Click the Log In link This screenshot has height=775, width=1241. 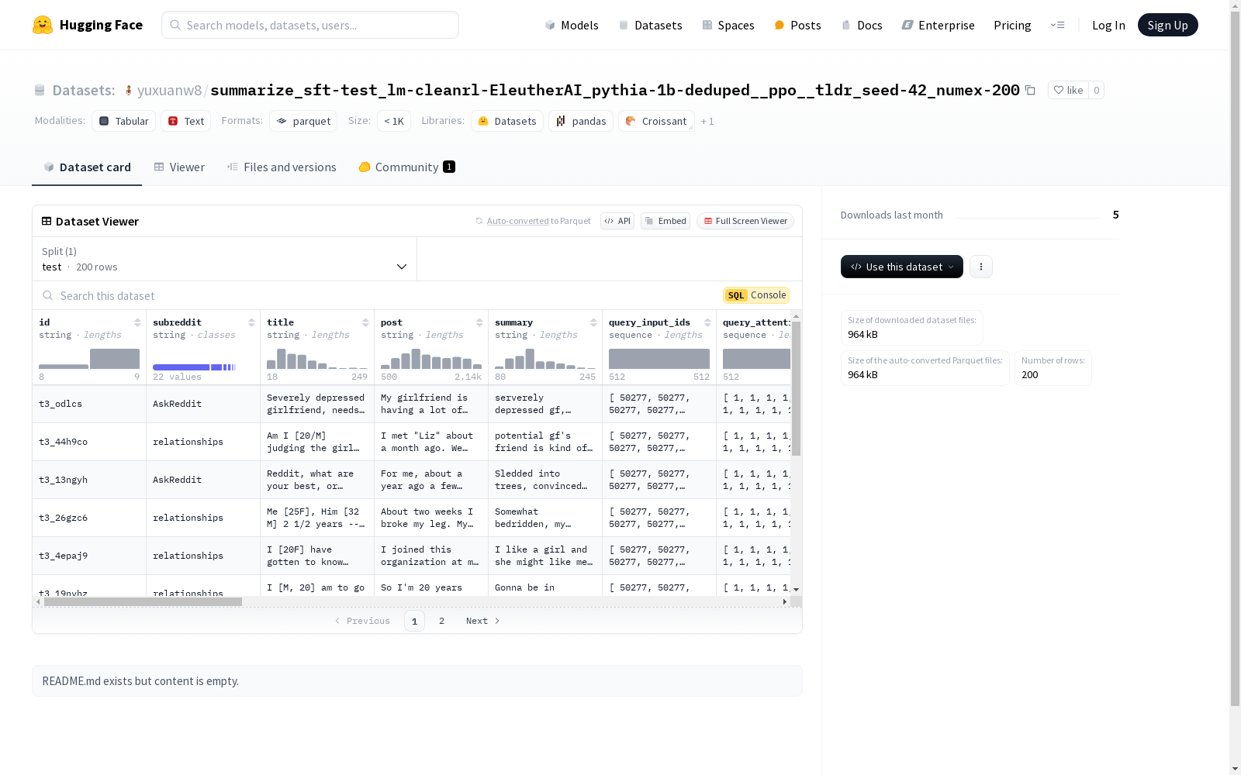(1108, 25)
